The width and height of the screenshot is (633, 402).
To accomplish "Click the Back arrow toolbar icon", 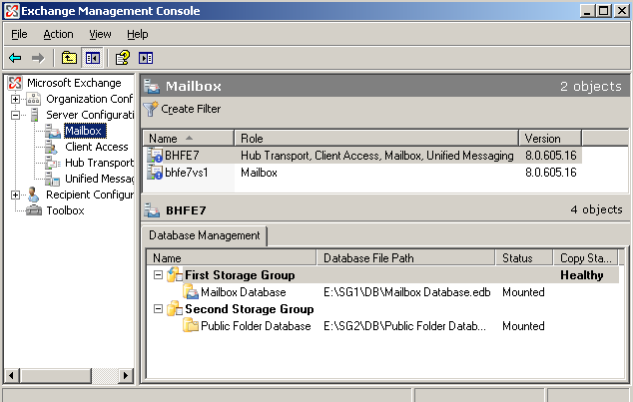I will 15,58.
